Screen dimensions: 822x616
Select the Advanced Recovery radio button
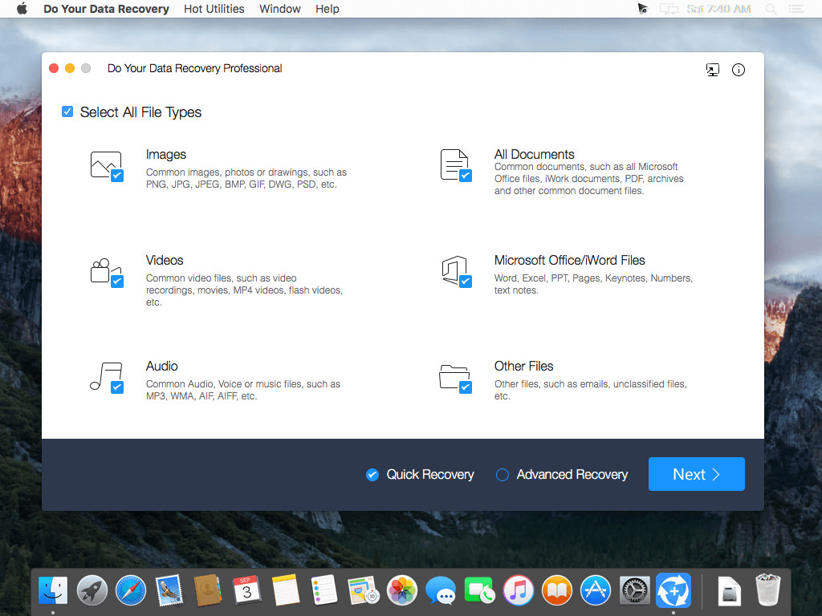click(503, 475)
